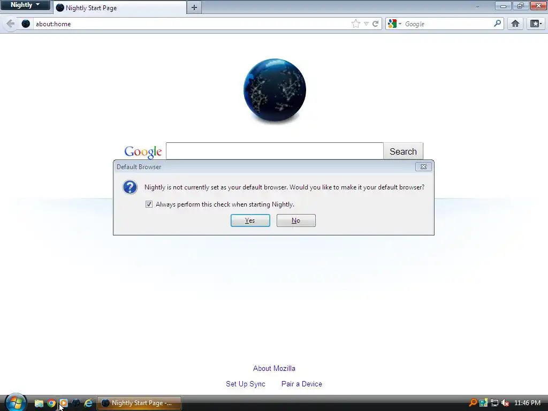Open the Windows Start menu
The image size is (548, 411).
point(16,402)
